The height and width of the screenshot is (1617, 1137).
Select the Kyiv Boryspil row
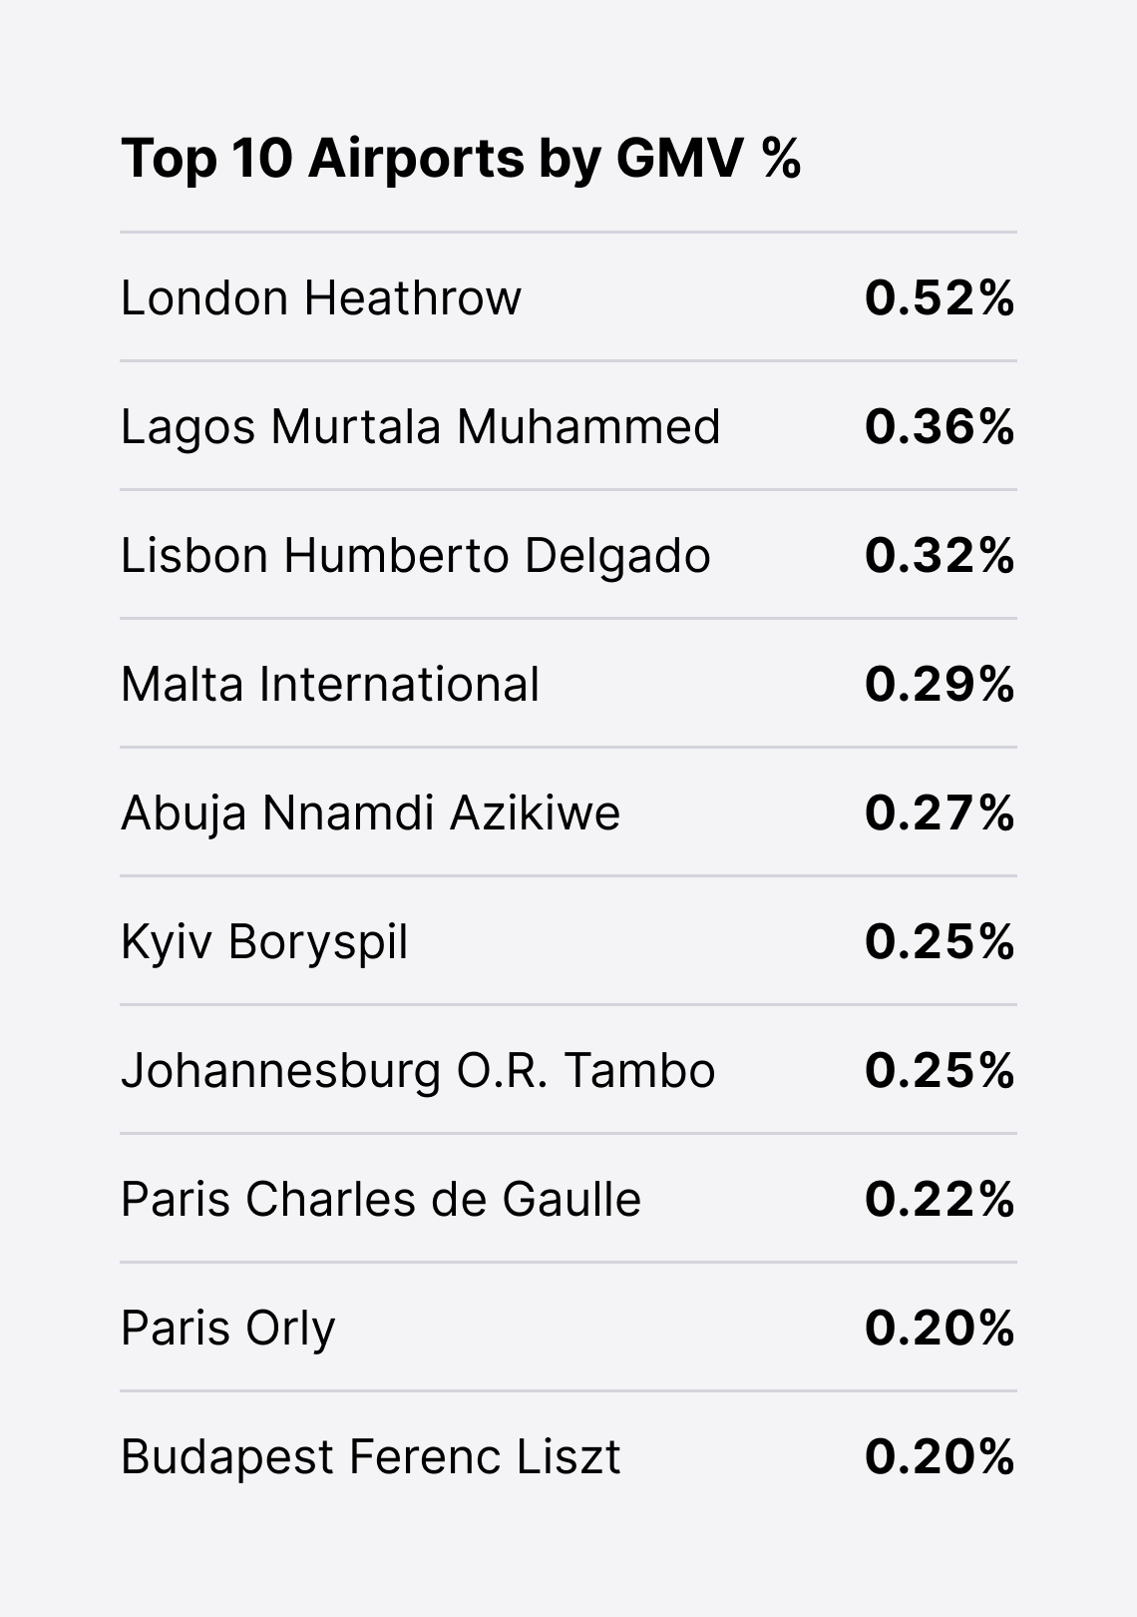(568, 941)
